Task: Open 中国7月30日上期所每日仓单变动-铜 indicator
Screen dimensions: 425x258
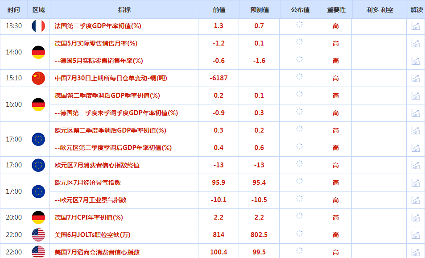Action: point(111,78)
